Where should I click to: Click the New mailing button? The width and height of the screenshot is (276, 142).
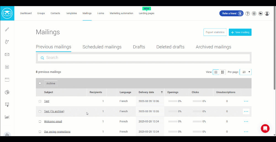pos(240,32)
